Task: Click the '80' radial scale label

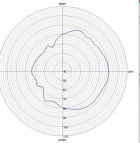Action: [x=65, y=109]
